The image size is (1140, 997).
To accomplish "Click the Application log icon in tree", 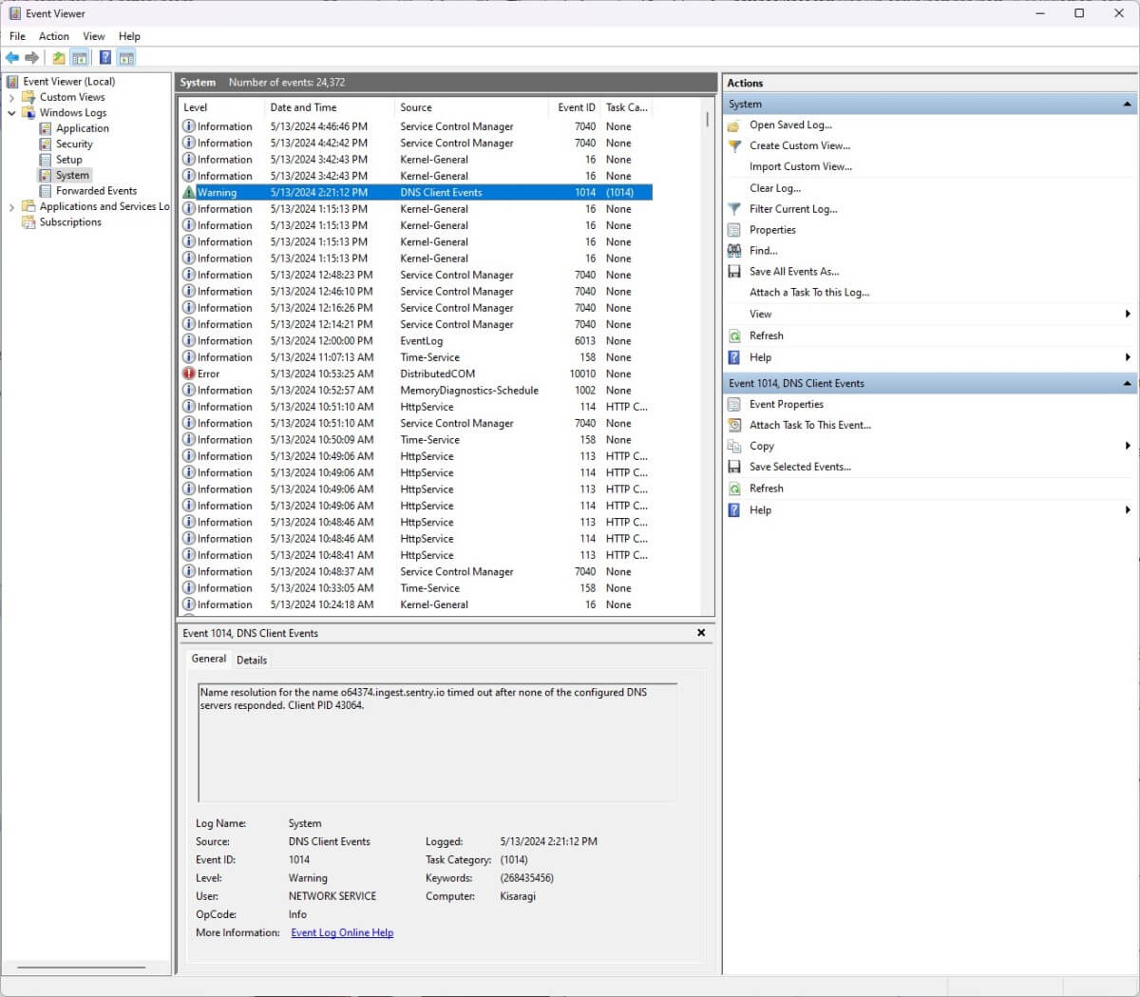I will [x=46, y=128].
